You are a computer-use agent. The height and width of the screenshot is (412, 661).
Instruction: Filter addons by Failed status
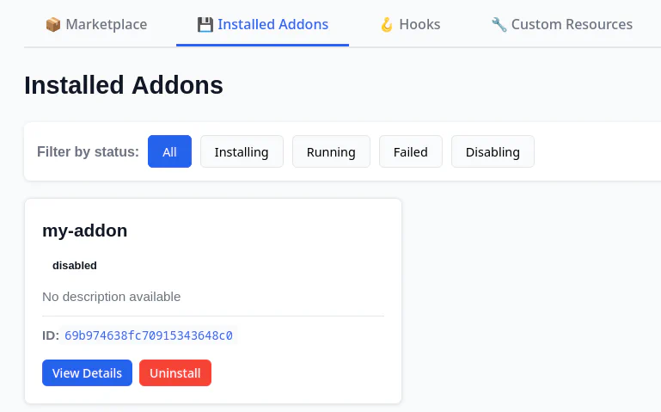(x=411, y=151)
